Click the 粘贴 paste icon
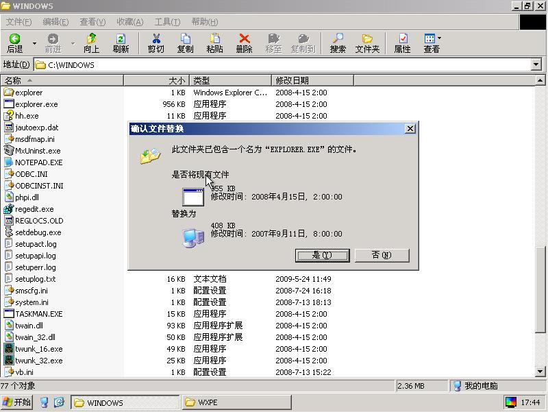 point(214,38)
